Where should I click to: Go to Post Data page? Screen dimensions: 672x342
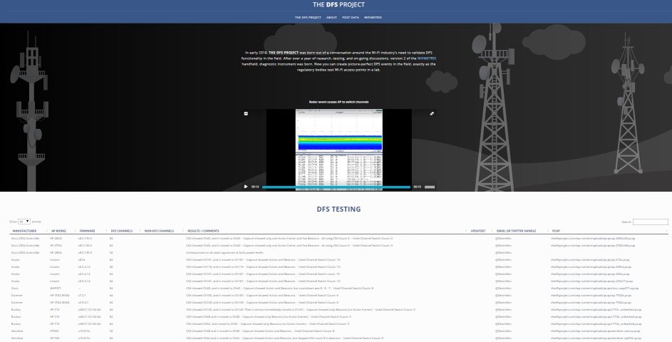point(350,15)
